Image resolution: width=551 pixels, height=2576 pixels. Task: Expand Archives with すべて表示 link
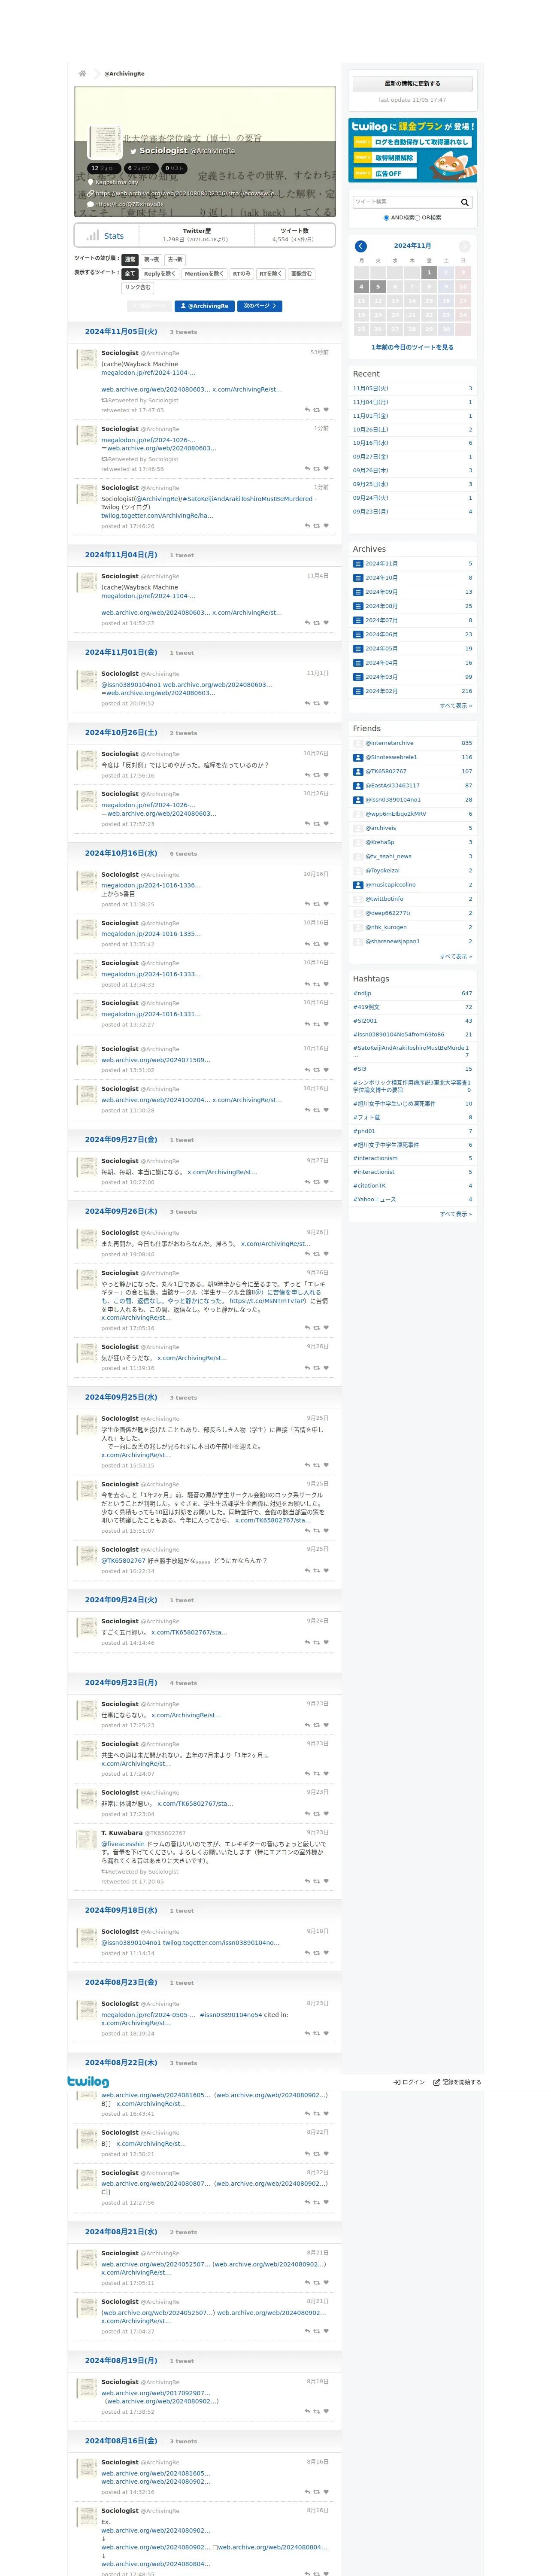click(456, 706)
